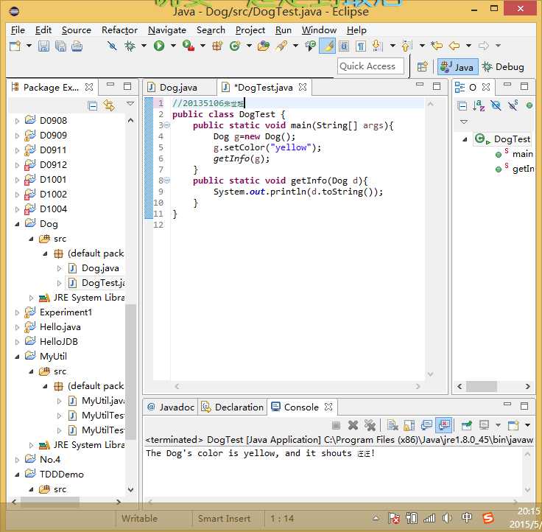
Task: Click the volume icon in system tray
Action: pyautogui.click(x=447, y=518)
